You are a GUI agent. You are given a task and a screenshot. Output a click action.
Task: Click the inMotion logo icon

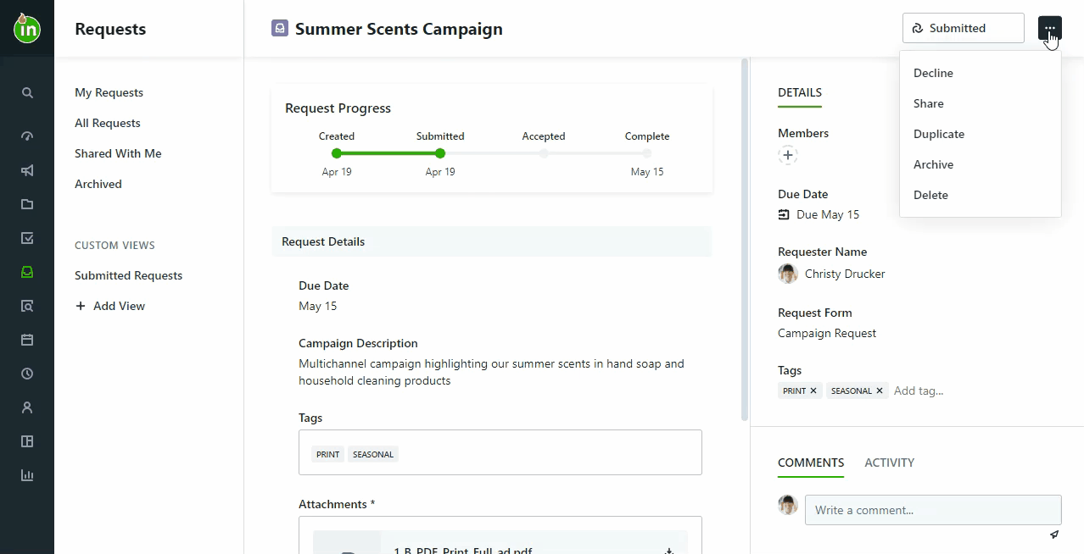pos(27,29)
